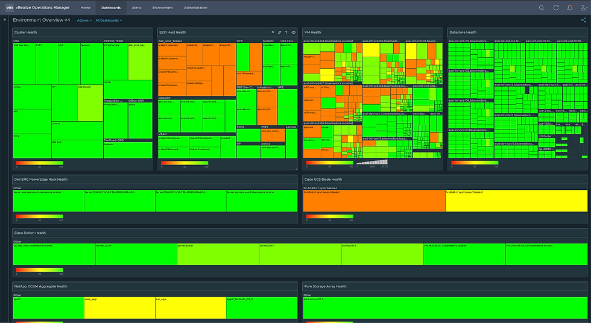Click the Pure Storage Array Health title
Screen dimensions: 591x323
pyautogui.click(x=325, y=286)
